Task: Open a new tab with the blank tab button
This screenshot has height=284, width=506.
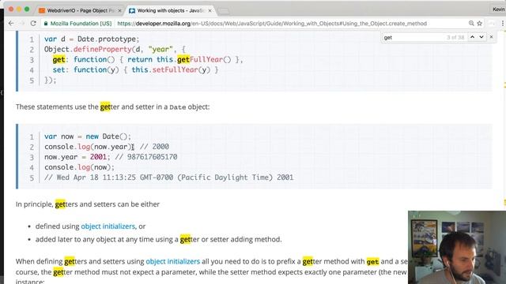Action: pos(224,11)
